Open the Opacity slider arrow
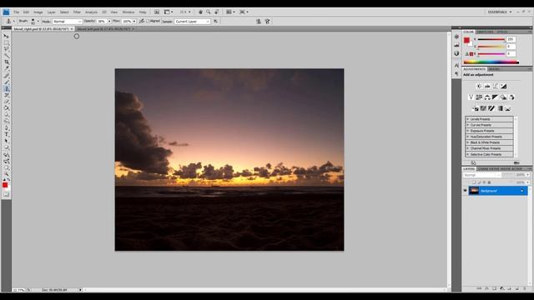The width and height of the screenshot is (534, 300). (x=109, y=22)
